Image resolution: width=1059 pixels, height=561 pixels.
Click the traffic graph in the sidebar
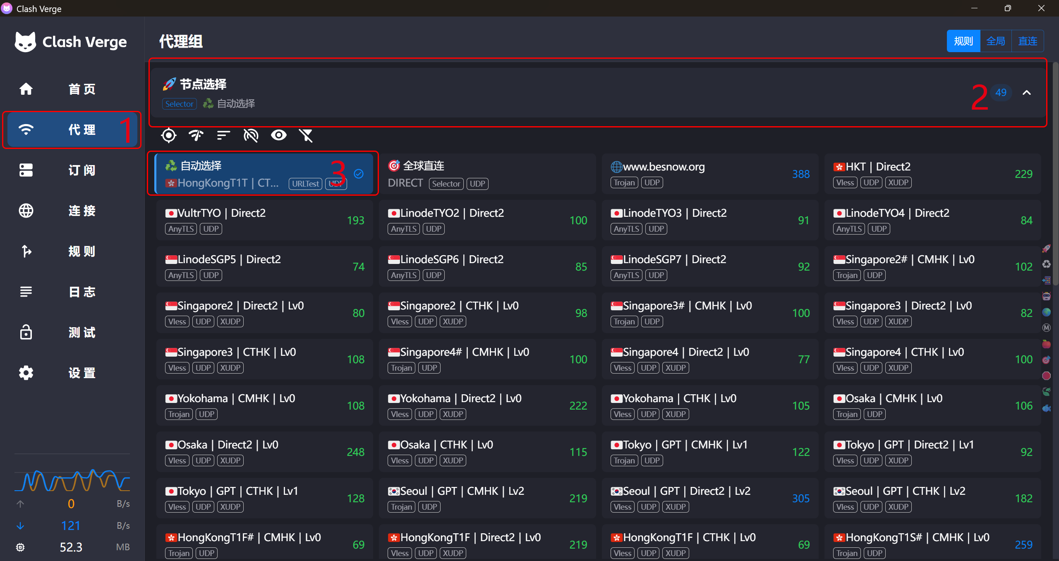click(72, 480)
